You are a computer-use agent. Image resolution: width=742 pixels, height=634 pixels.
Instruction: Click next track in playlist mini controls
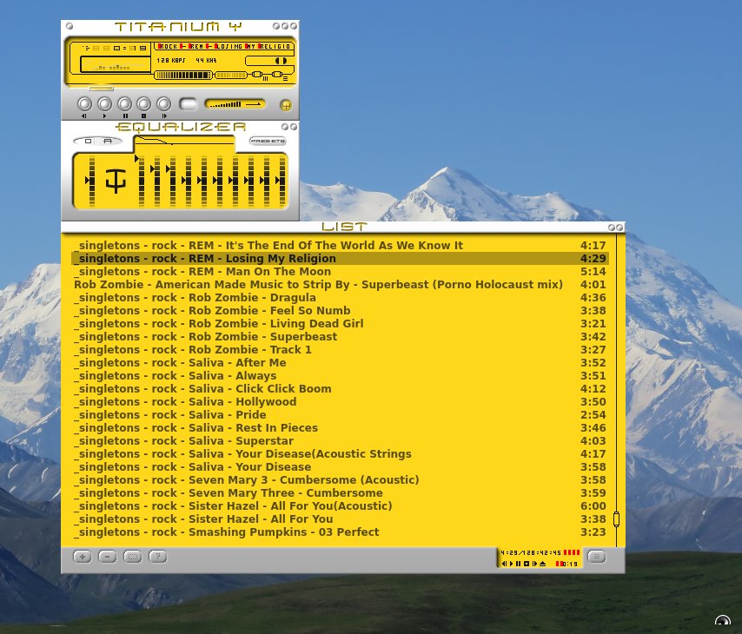click(x=534, y=564)
